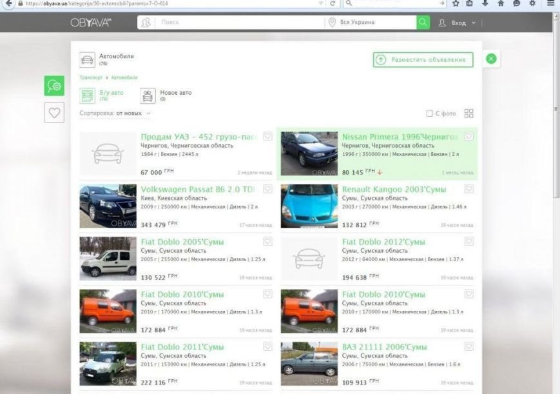Go back with the browser back arrow
This screenshot has width=560, height=394.
click(8, 4)
